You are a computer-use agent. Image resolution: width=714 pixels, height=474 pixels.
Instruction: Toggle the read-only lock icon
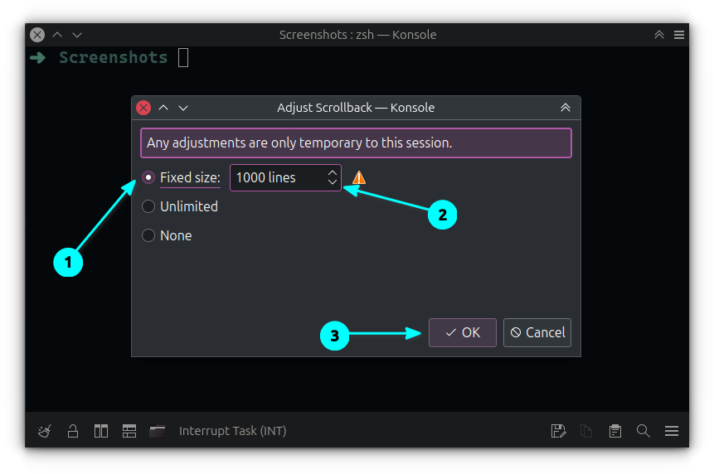[73, 431]
